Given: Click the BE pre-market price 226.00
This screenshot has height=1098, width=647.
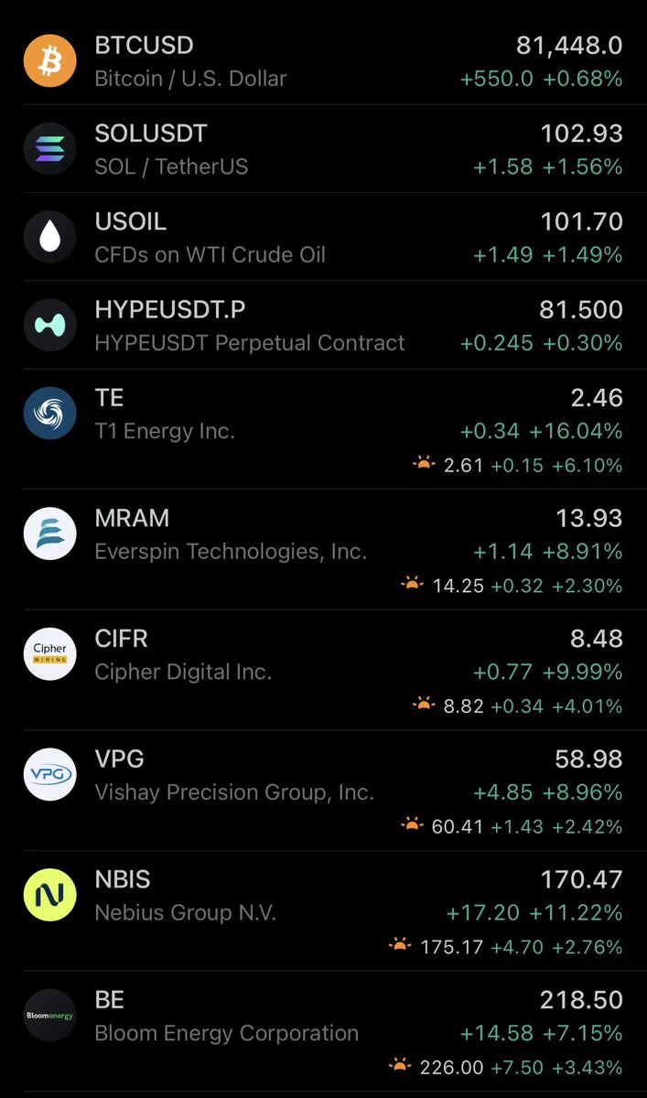Looking at the screenshot, I should (x=451, y=1067).
